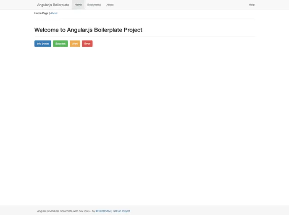
Task: Click the Welcome to Angular.js Boilerplate Project heading
Action: pos(88,30)
